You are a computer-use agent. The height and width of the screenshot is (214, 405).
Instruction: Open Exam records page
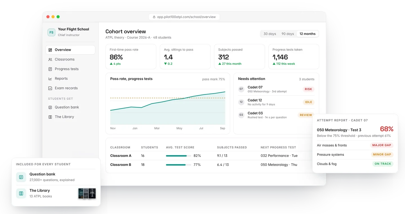(70, 88)
